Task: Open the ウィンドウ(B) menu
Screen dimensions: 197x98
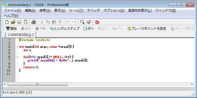Action: [x=165, y=11]
